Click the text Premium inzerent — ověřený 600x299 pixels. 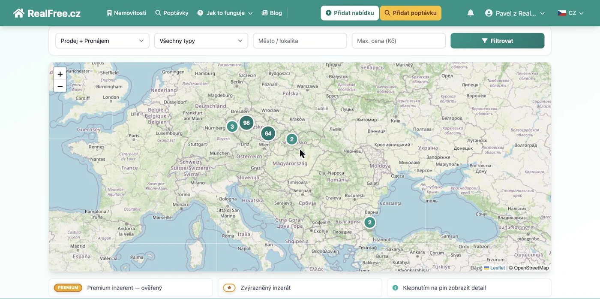(x=125, y=288)
